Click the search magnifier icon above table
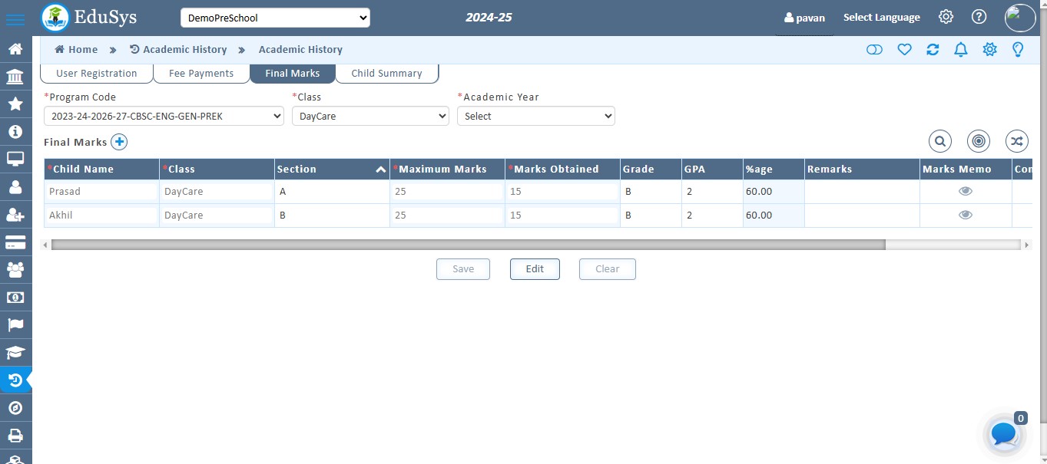This screenshot has width=1047, height=464. pos(939,141)
